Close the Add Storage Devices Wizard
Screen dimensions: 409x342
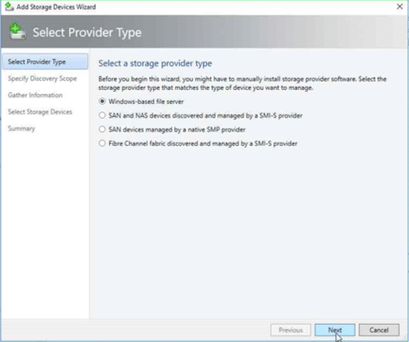(399, 6)
